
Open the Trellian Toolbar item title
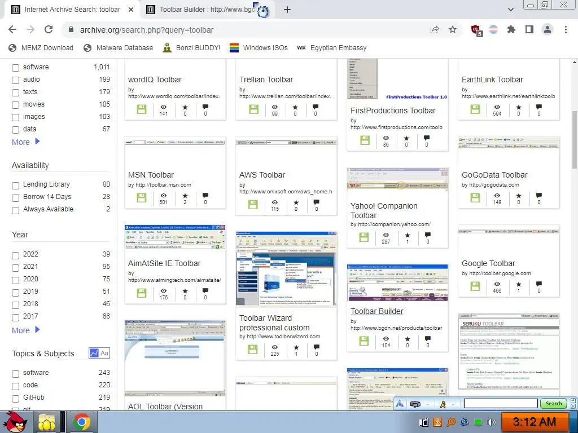(x=266, y=79)
